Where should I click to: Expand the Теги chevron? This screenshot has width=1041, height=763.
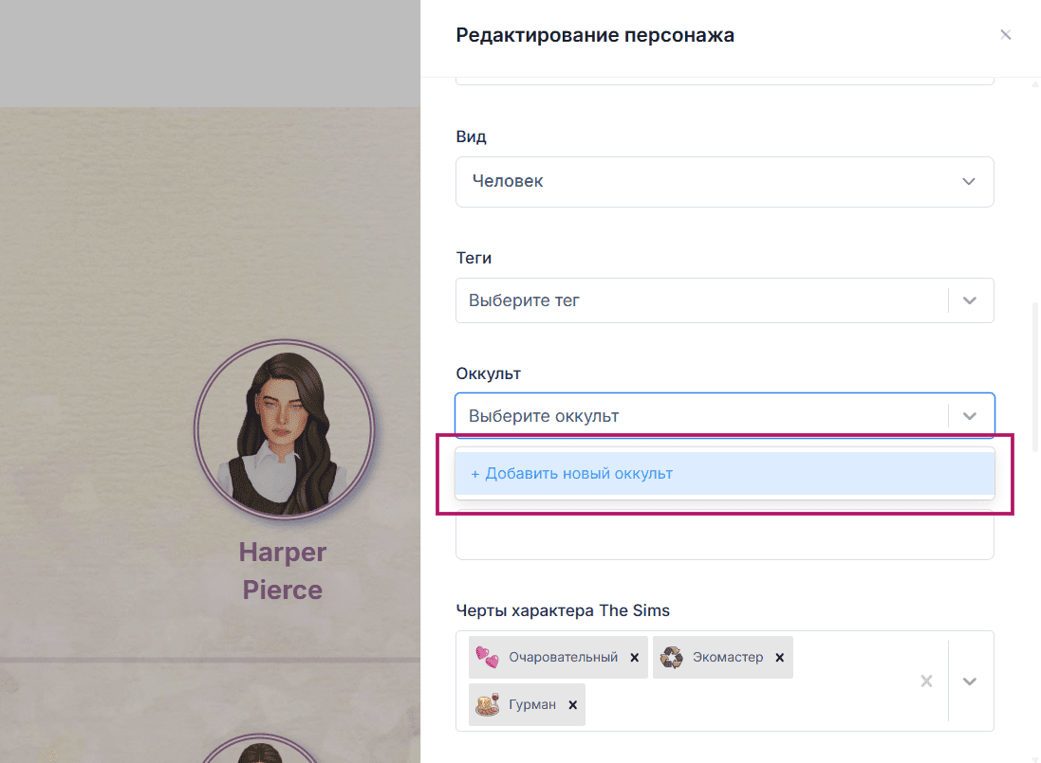[969, 300]
